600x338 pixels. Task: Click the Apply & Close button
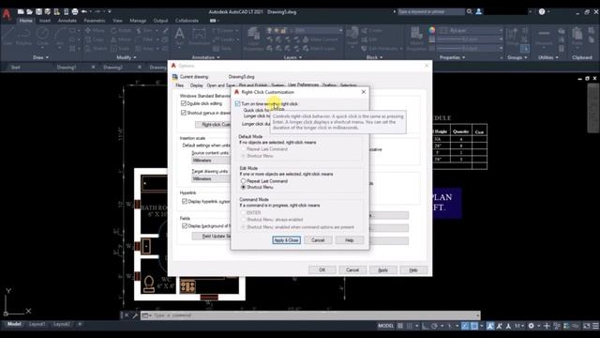click(x=286, y=240)
